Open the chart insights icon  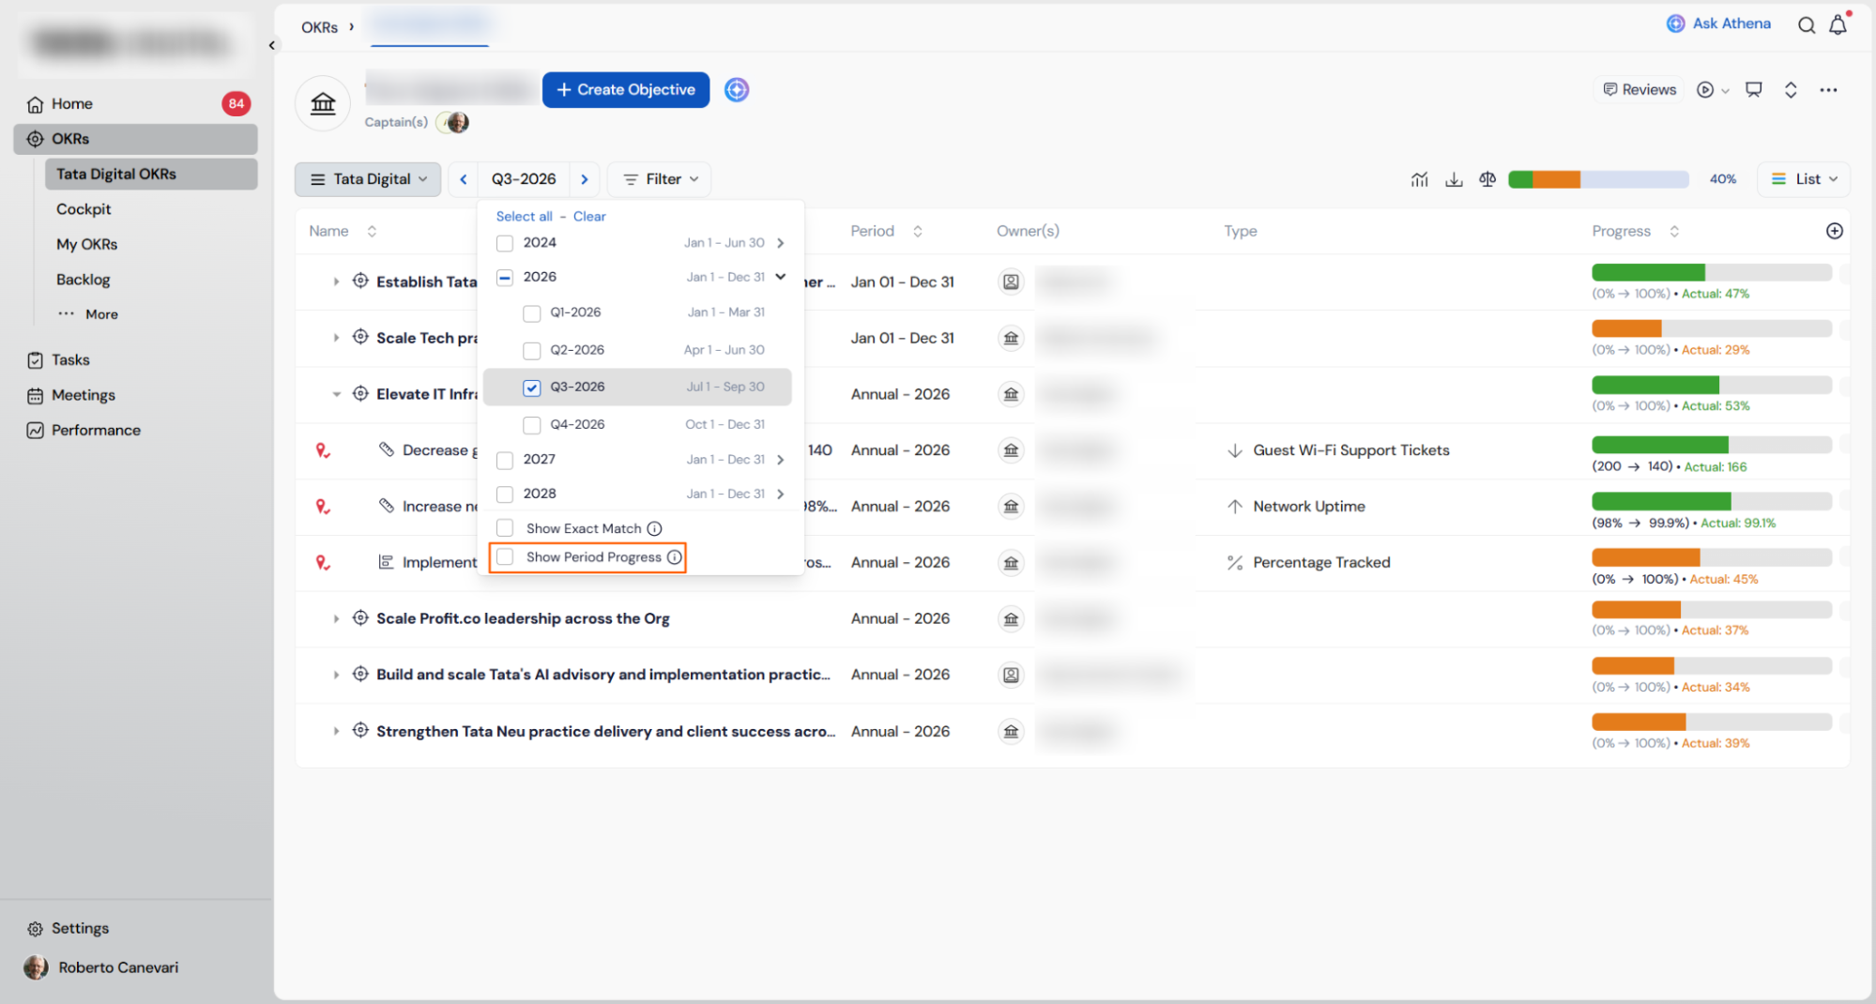coord(1419,179)
